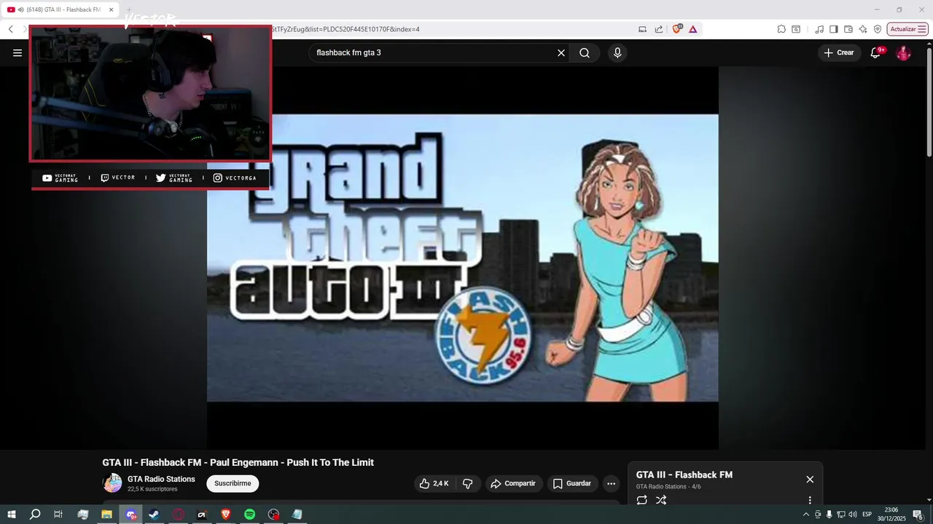The height and width of the screenshot is (524, 933).
Task: Start voice search with the microphone
Action: pyautogui.click(x=617, y=52)
